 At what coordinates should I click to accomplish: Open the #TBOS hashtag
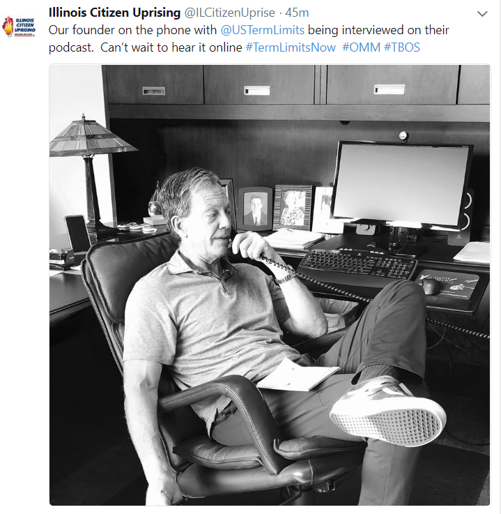[402, 47]
